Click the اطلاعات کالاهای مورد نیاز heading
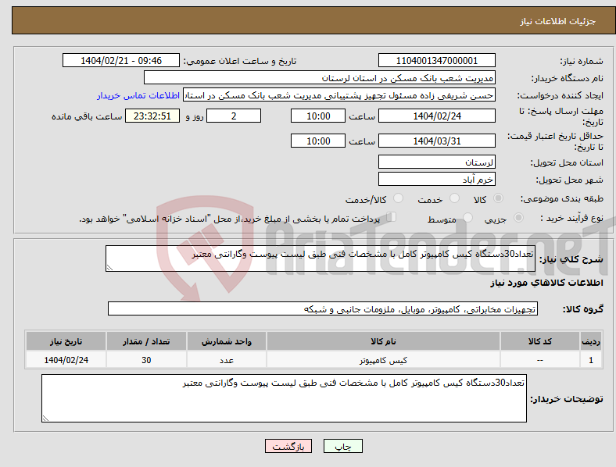Image resolution: width=616 pixels, height=467 pixels. point(546,283)
